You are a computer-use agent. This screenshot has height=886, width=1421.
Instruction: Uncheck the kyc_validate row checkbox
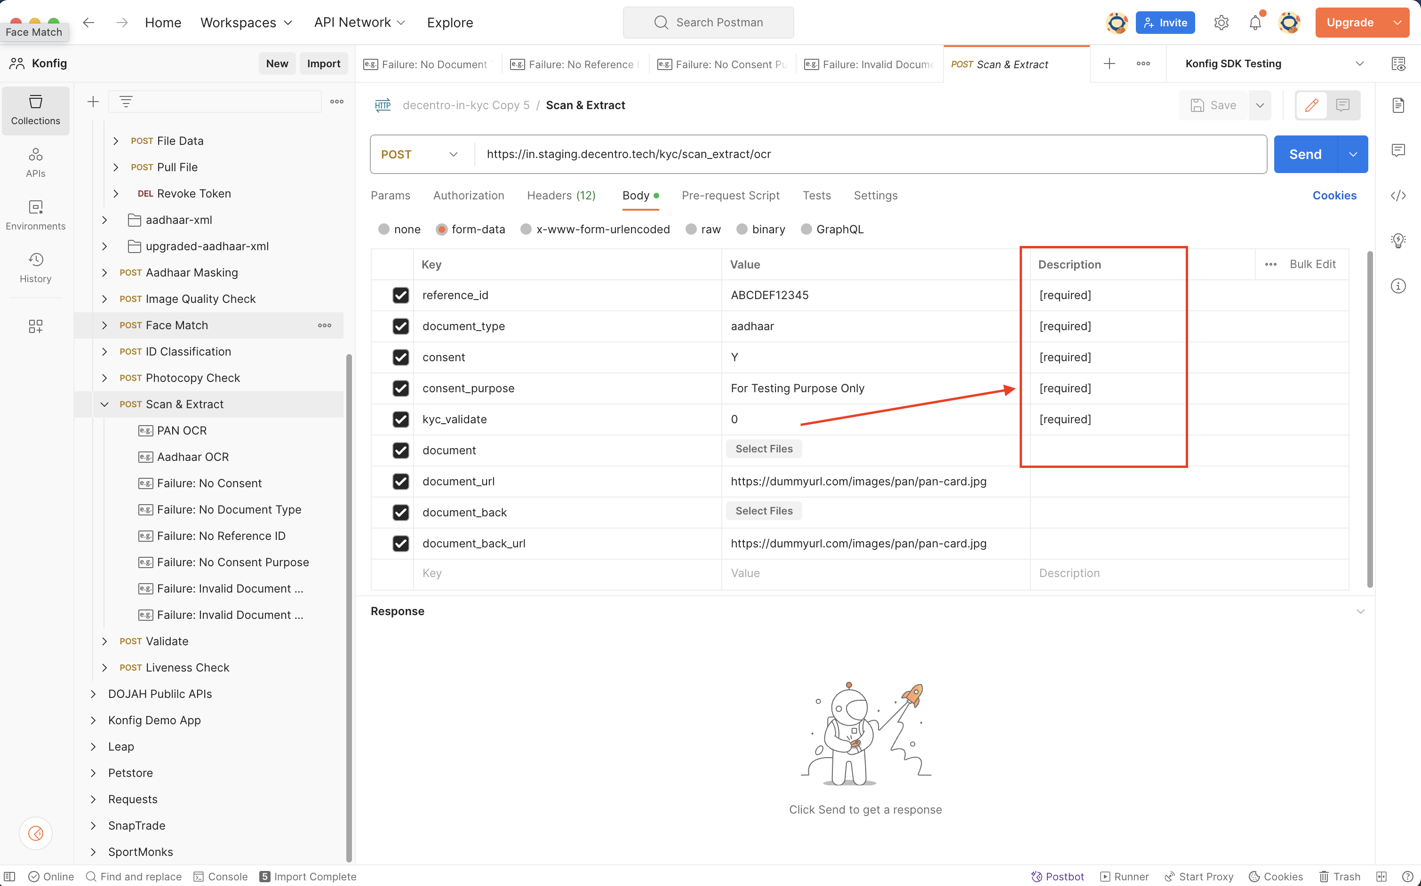coord(400,419)
